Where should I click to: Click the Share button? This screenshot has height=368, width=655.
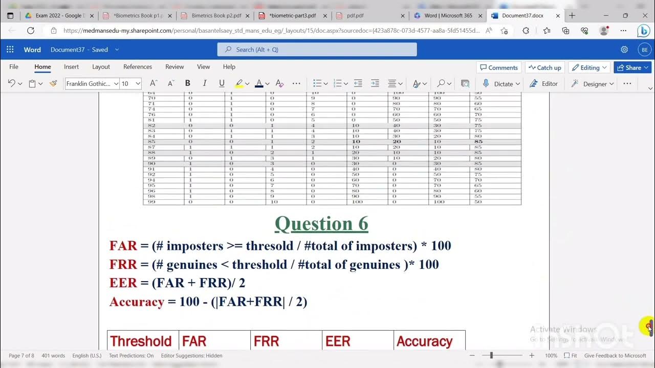click(x=632, y=67)
